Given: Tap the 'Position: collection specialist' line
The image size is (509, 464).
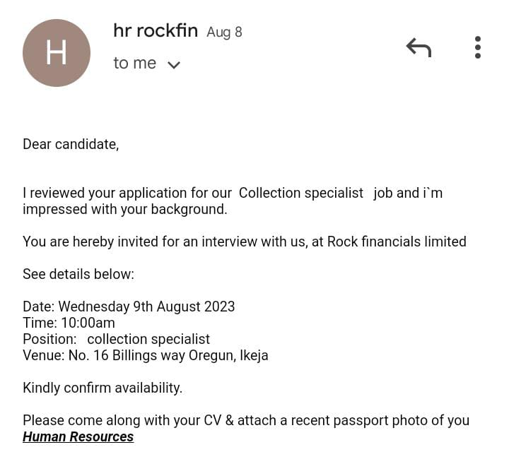Looking at the screenshot, I should click(116, 339).
